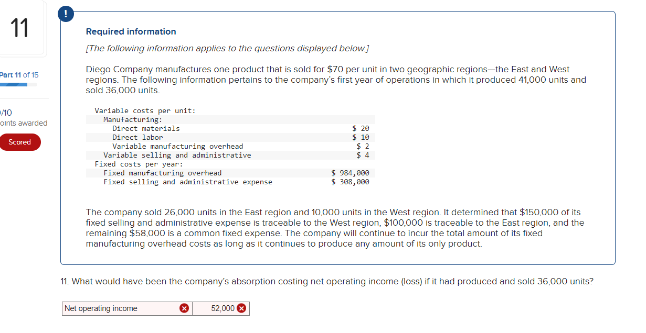Click the bracketed instructions italic text
Viewport: 646px width, 333px height.
[x=227, y=48]
